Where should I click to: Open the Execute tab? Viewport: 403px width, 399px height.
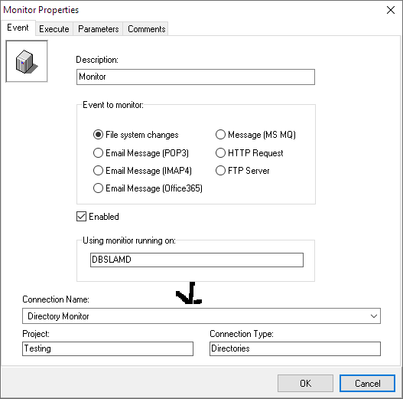(x=54, y=29)
